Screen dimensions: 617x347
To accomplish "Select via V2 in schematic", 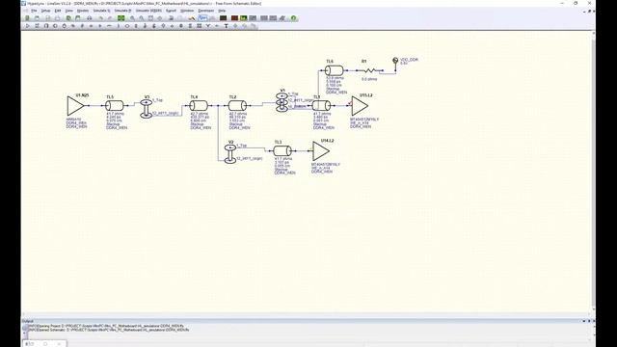I will tap(230, 154).
